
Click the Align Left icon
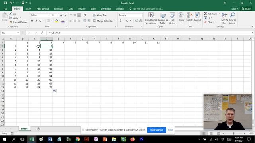pos(71,21)
